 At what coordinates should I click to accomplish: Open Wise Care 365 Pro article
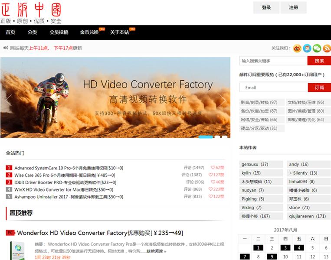(x=65, y=175)
